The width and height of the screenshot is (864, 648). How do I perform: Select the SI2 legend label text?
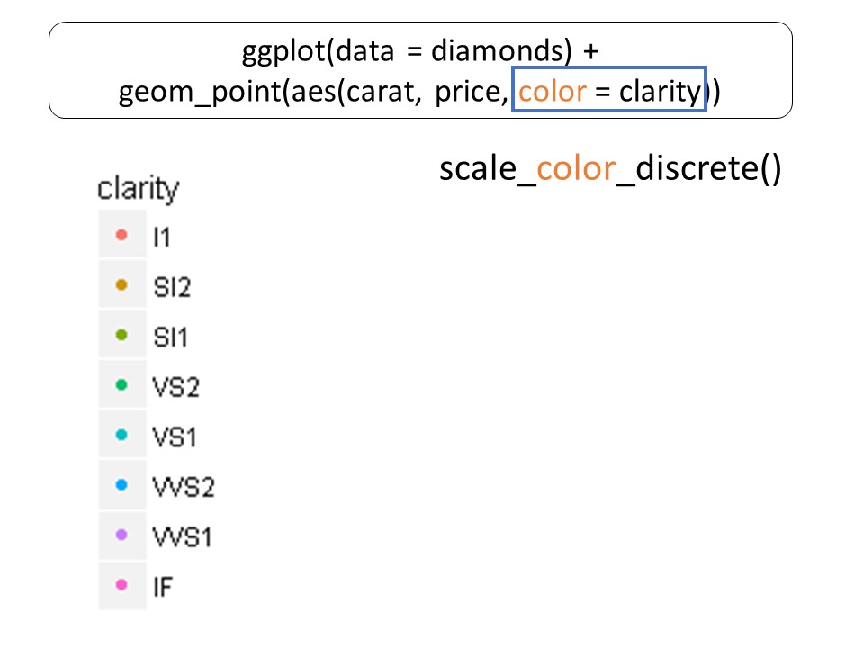point(172,288)
